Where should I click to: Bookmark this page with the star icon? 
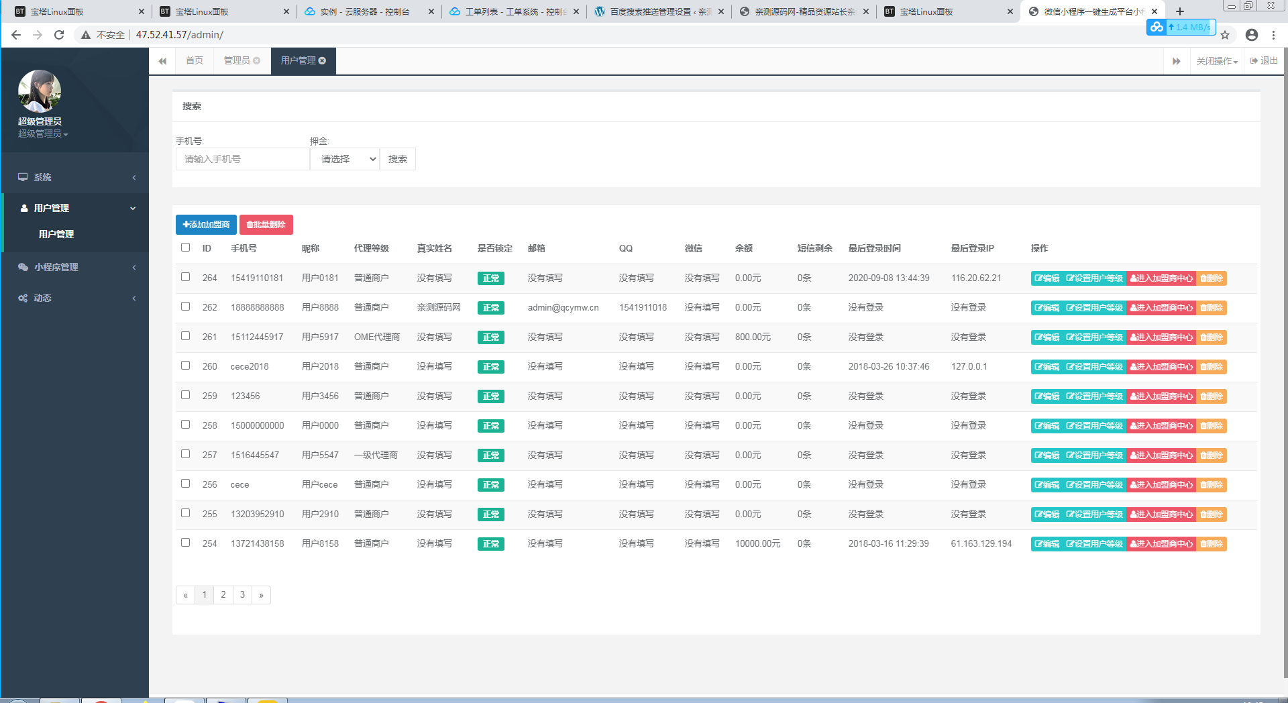click(x=1225, y=35)
